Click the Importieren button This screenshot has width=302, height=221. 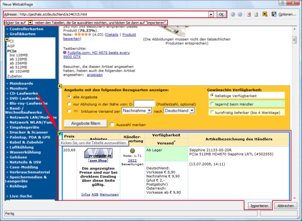pos(259,206)
